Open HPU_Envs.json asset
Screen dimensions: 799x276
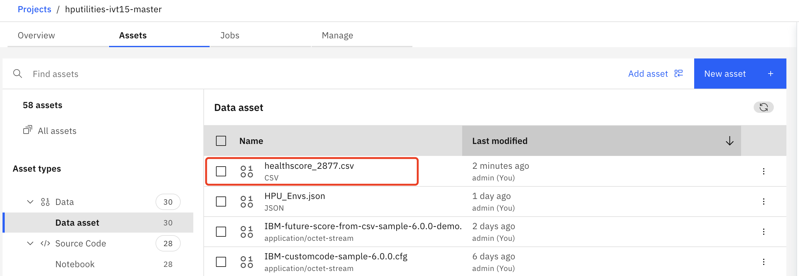295,196
